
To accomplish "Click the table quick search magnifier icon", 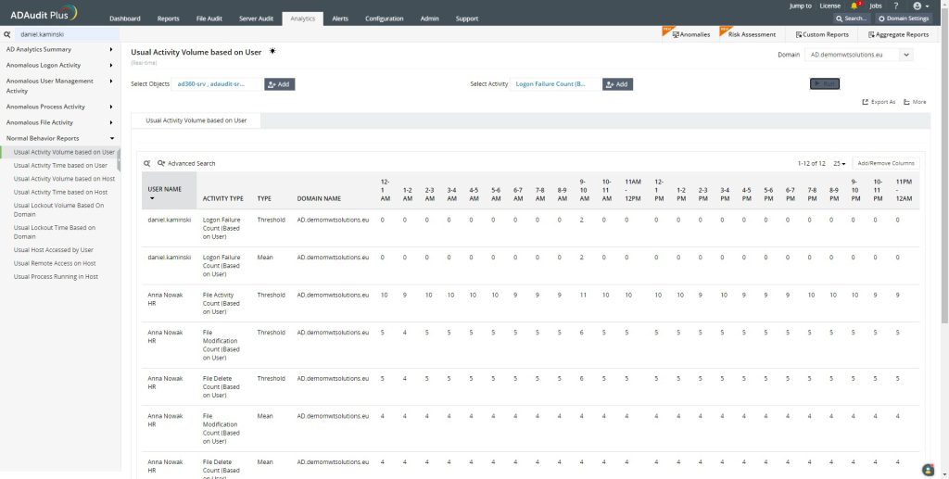I will 146,163.
